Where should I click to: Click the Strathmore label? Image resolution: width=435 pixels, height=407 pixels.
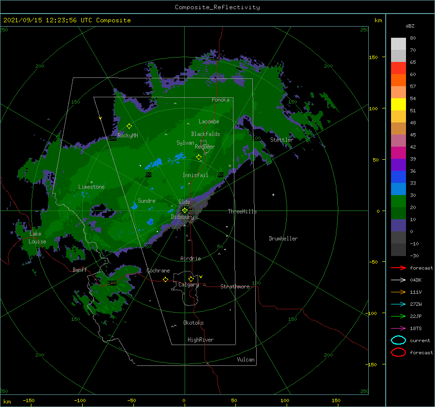coord(235,286)
